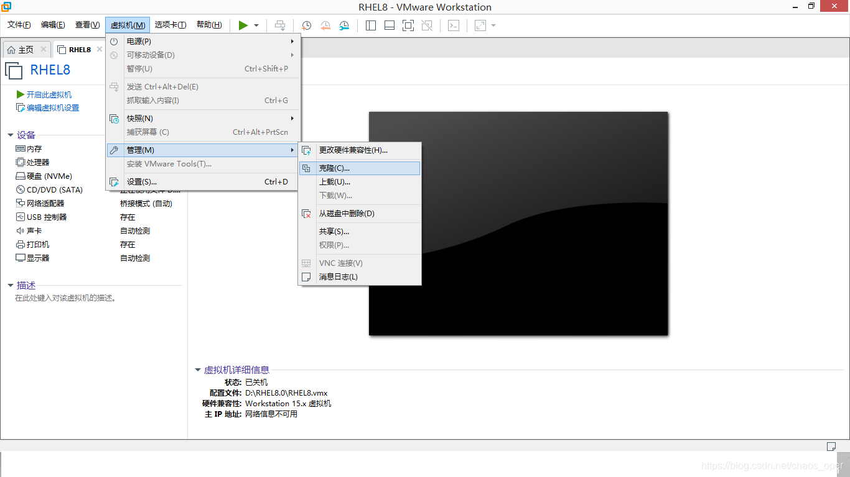Click the VMware logo in title bar
Image resolution: width=850 pixels, height=477 pixels.
(6, 7)
